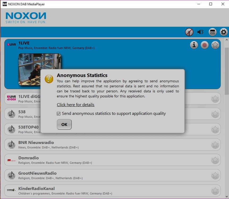
Task: Click the BNR Nieuwsradio music note icon
Action: [11, 144]
